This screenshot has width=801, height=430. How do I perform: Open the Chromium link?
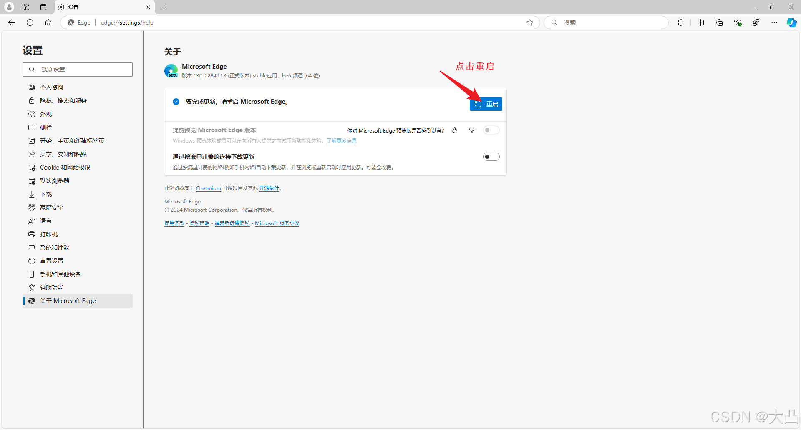(209, 188)
